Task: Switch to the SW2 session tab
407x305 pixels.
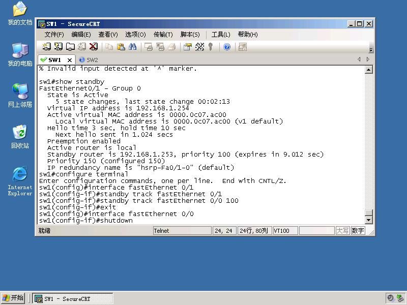Action: click(x=89, y=60)
